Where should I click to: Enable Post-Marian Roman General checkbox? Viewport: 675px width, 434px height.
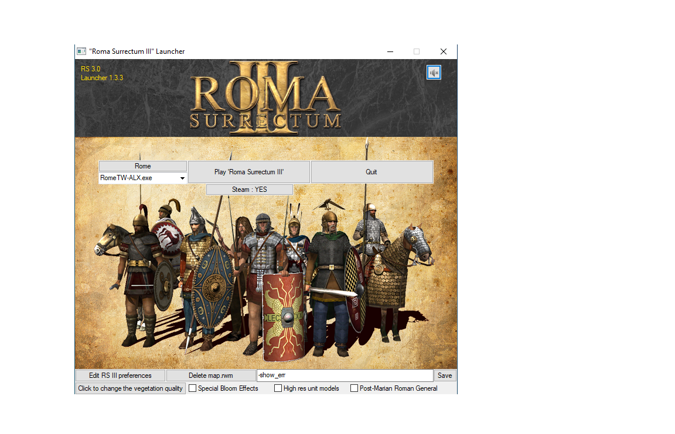pos(354,388)
